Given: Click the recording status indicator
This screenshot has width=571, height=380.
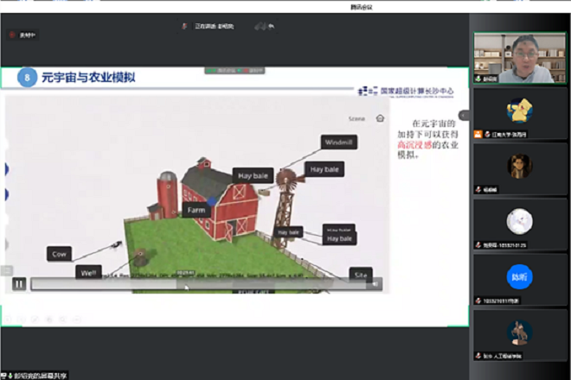Looking at the screenshot, I should [x=22, y=35].
